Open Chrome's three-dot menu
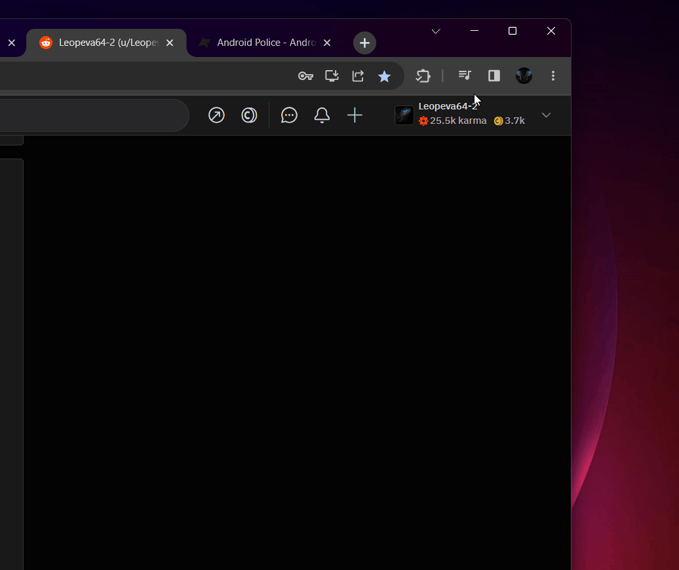Screen dimensions: 679x570 coord(553,76)
